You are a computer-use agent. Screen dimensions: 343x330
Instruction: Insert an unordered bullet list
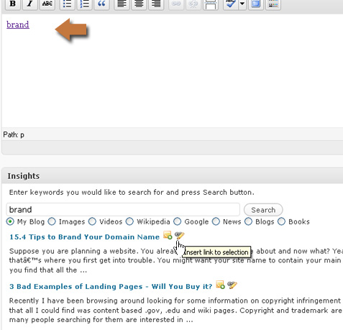click(x=67, y=4)
